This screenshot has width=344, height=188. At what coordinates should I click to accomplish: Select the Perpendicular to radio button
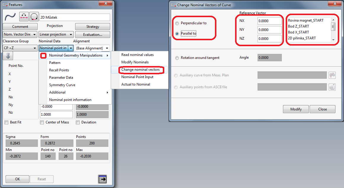(x=177, y=23)
